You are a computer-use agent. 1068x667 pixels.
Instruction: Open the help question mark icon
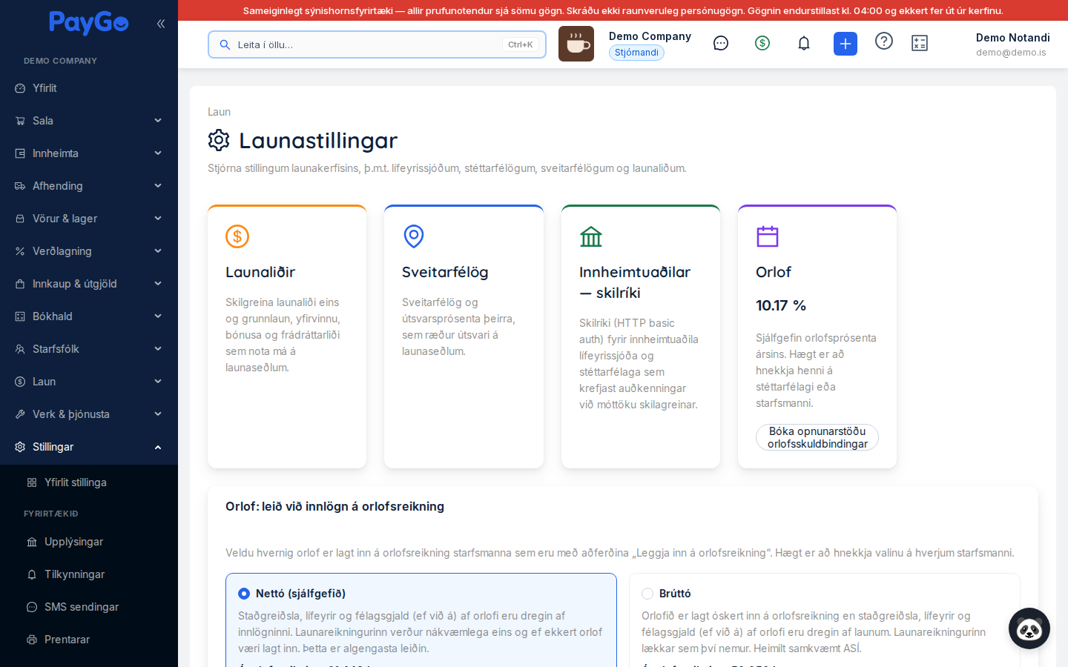coord(884,41)
